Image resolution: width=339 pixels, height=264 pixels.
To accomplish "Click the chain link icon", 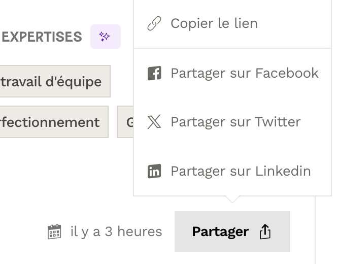I will (x=154, y=24).
